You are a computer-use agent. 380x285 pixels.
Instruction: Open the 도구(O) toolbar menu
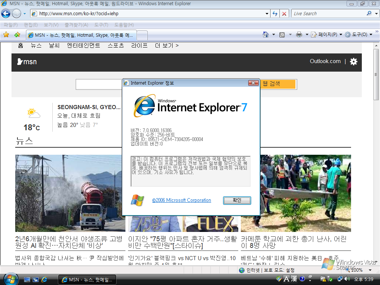(358, 35)
